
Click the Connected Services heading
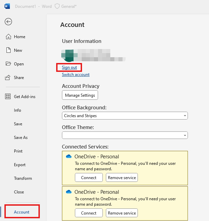(x=85, y=147)
